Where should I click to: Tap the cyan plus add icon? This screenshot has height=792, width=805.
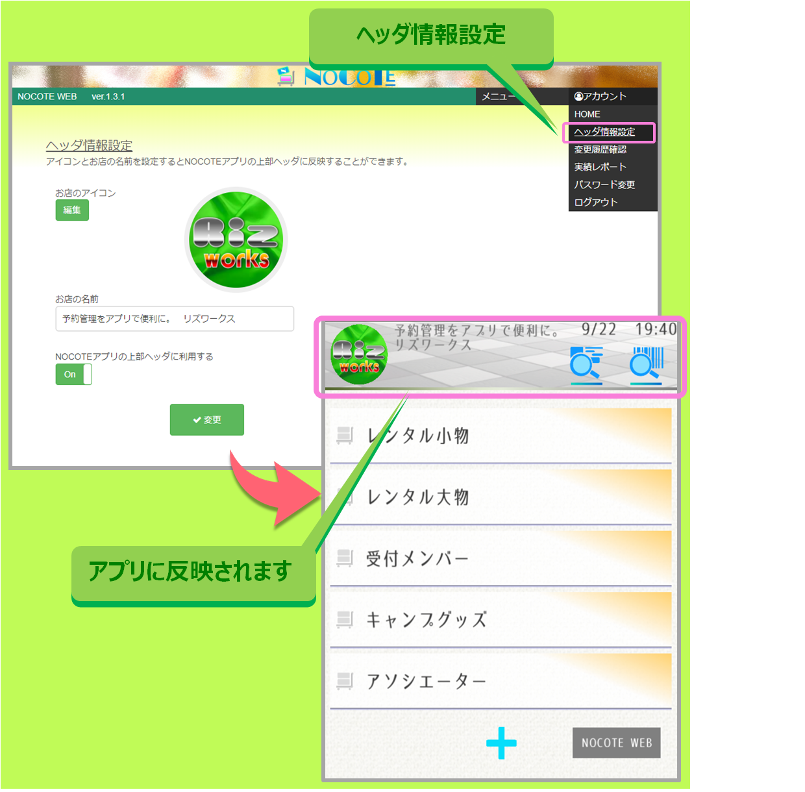[501, 743]
